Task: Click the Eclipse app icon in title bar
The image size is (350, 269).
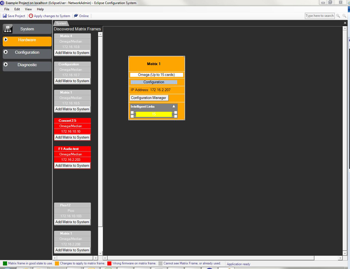Action: 3,3
